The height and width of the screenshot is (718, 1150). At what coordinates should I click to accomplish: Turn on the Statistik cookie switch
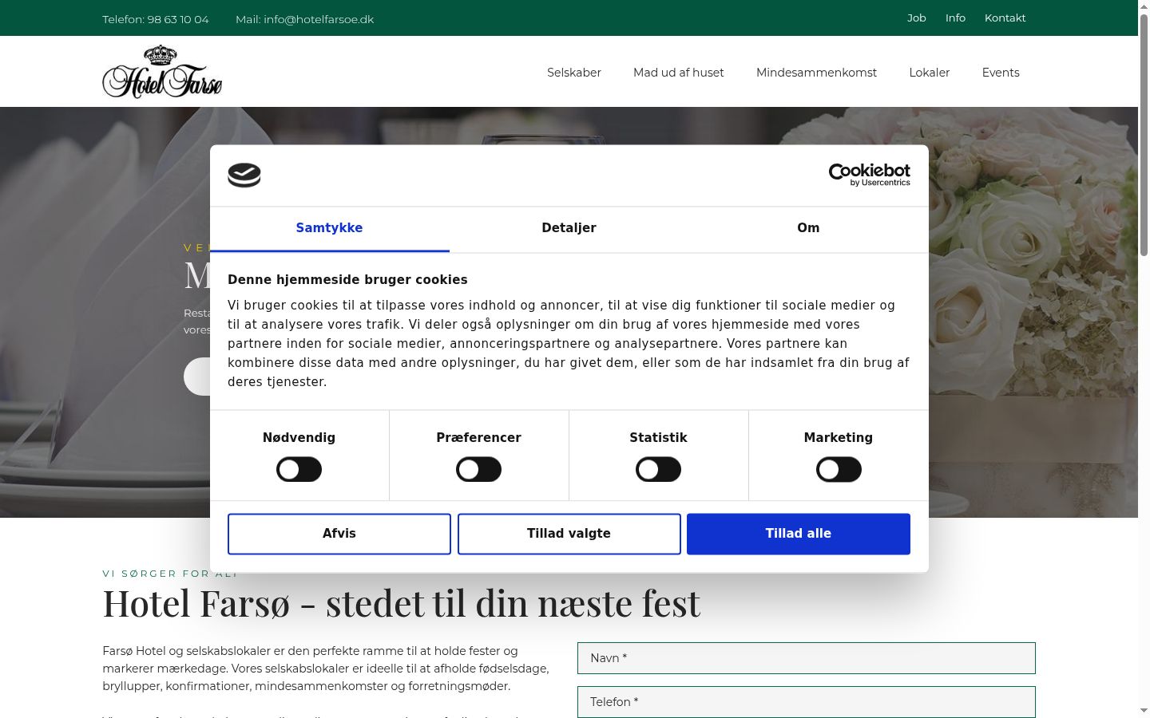[x=658, y=469]
